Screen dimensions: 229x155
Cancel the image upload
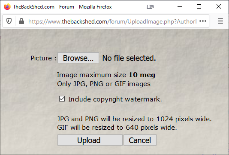(x=140, y=140)
